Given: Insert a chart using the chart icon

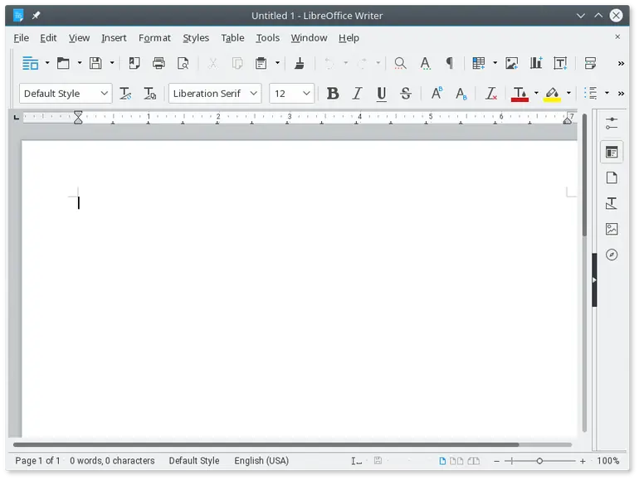Looking at the screenshot, I should [536, 63].
